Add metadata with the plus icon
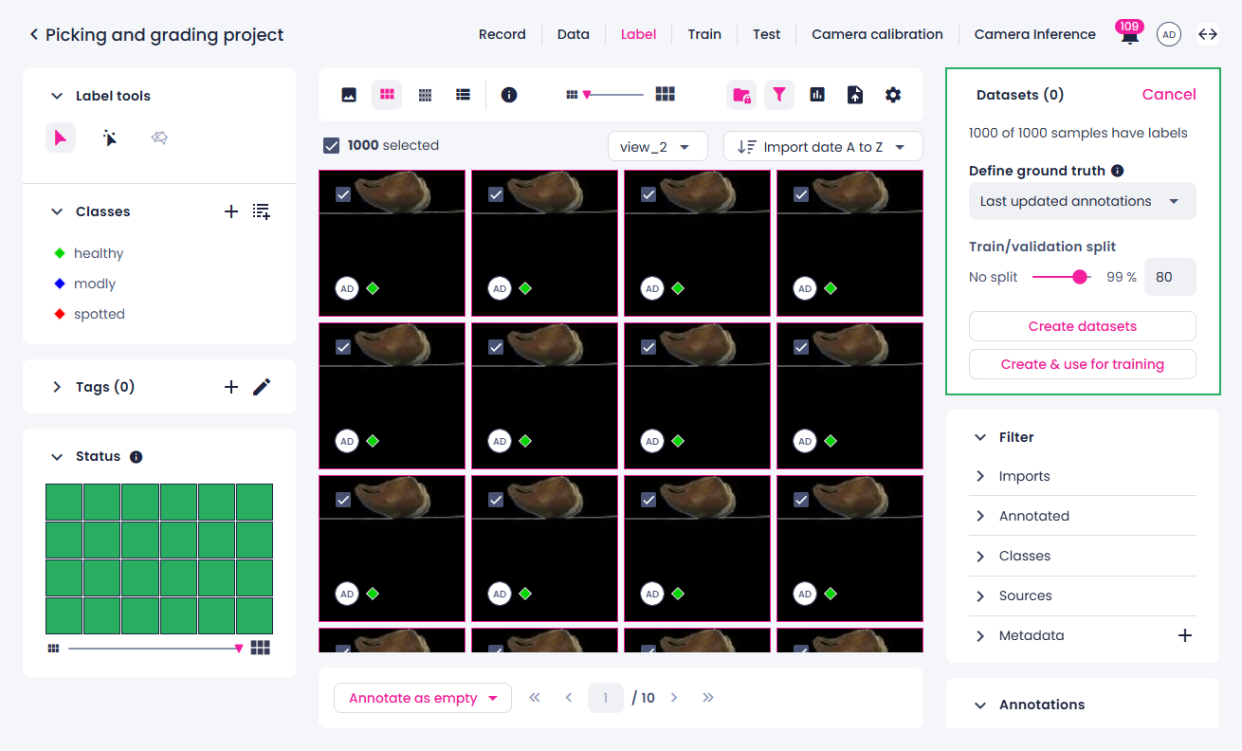 1185,635
